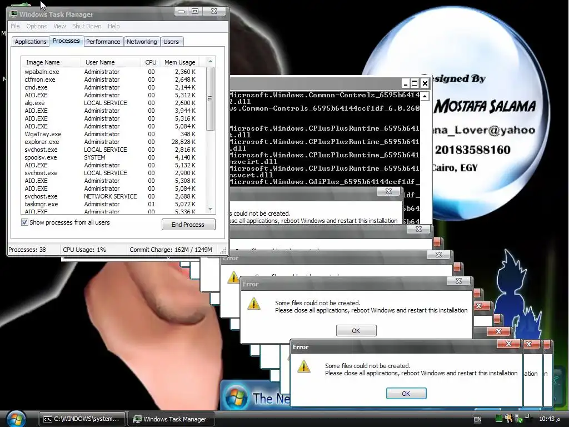Click OK in the front Error dialog

(x=406, y=393)
